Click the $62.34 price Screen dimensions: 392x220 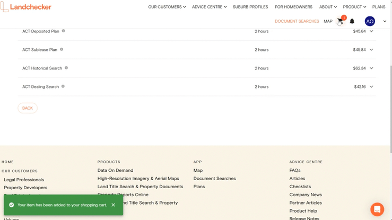359,68
